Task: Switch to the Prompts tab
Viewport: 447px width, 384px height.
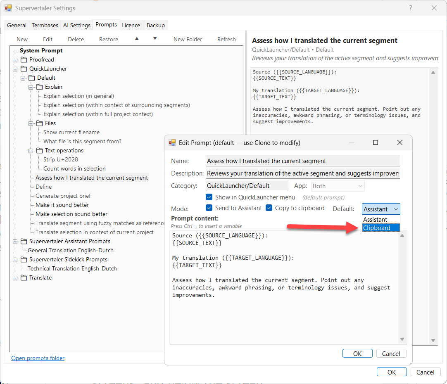Action: click(x=106, y=24)
